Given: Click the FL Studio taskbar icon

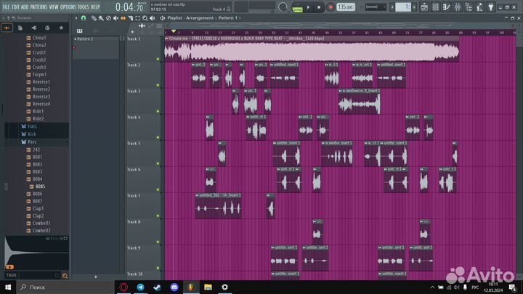Looking at the screenshot, I should click(190, 287).
